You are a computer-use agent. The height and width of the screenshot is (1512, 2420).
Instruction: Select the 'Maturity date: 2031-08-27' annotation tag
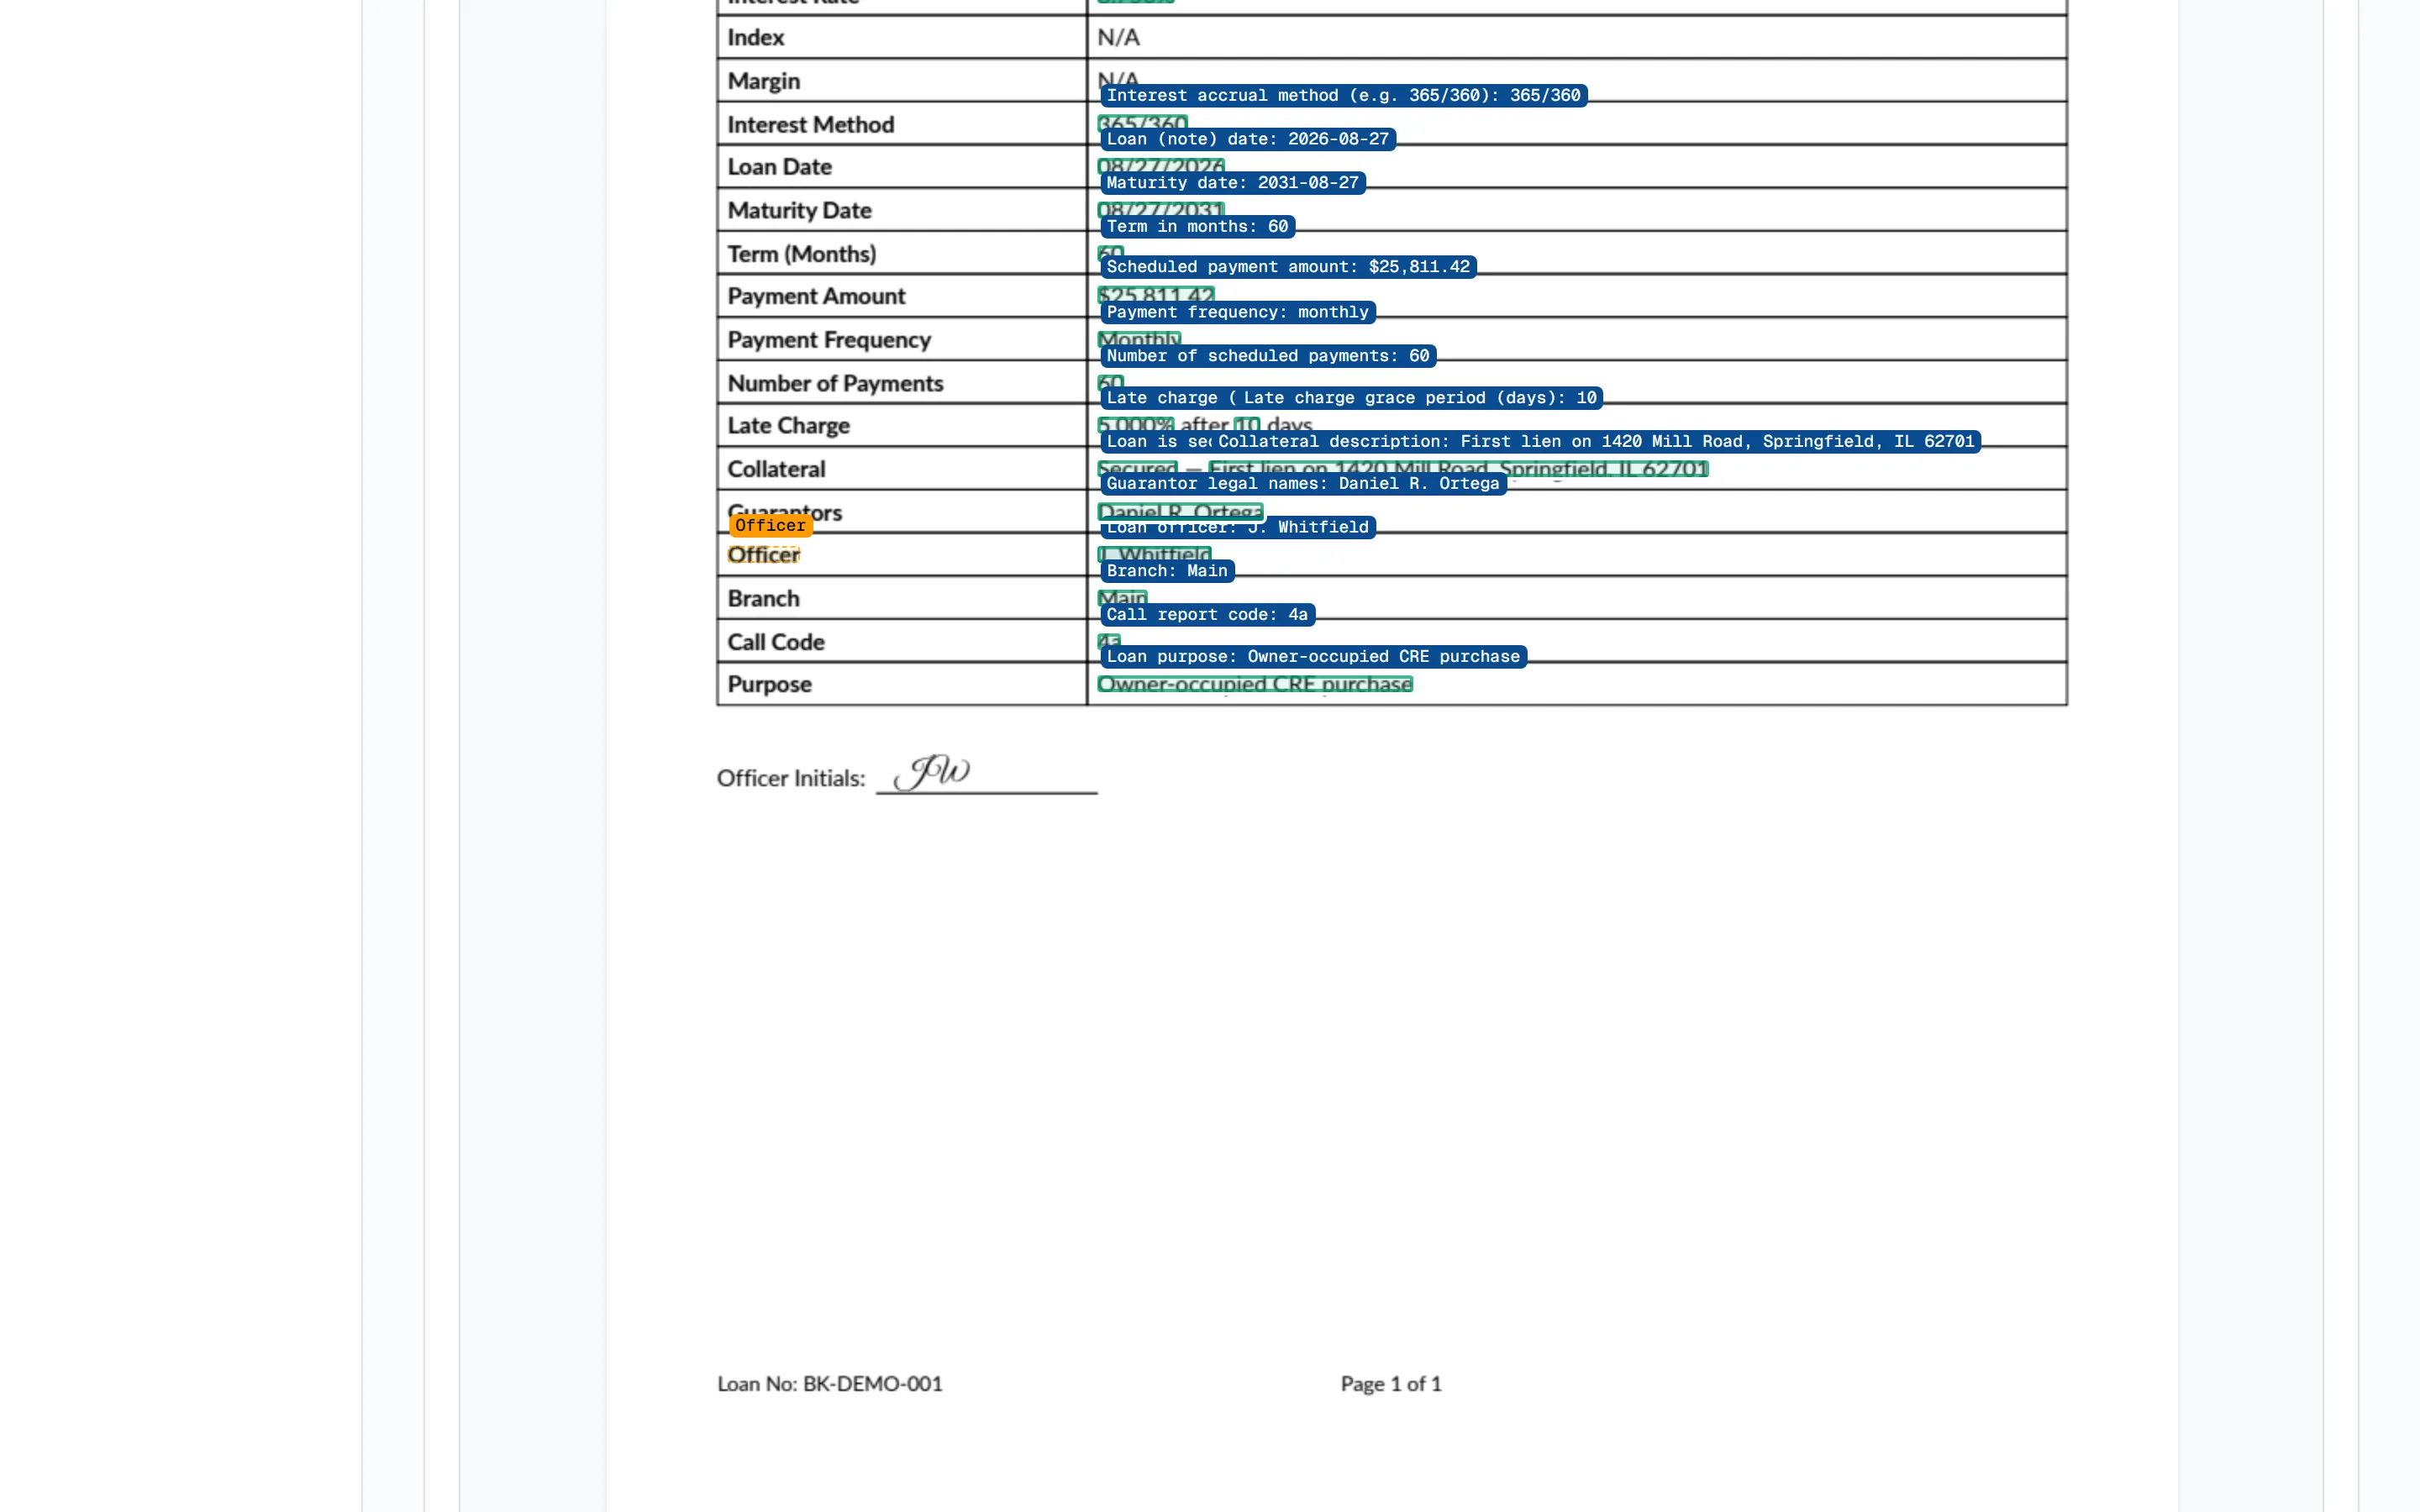click(1232, 183)
